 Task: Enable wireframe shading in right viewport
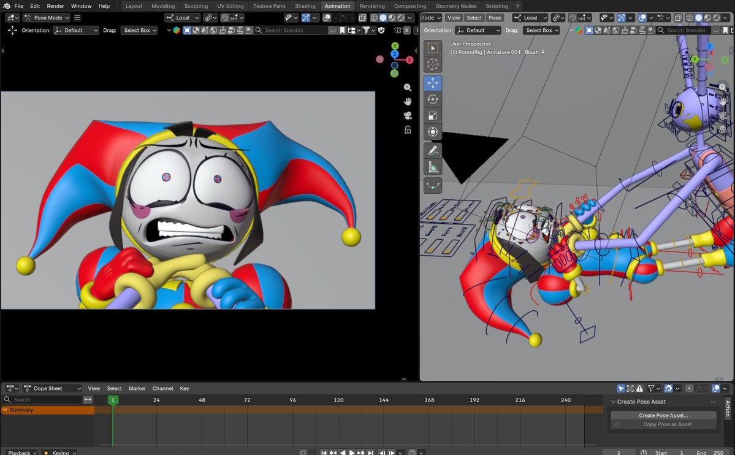coord(690,17)
